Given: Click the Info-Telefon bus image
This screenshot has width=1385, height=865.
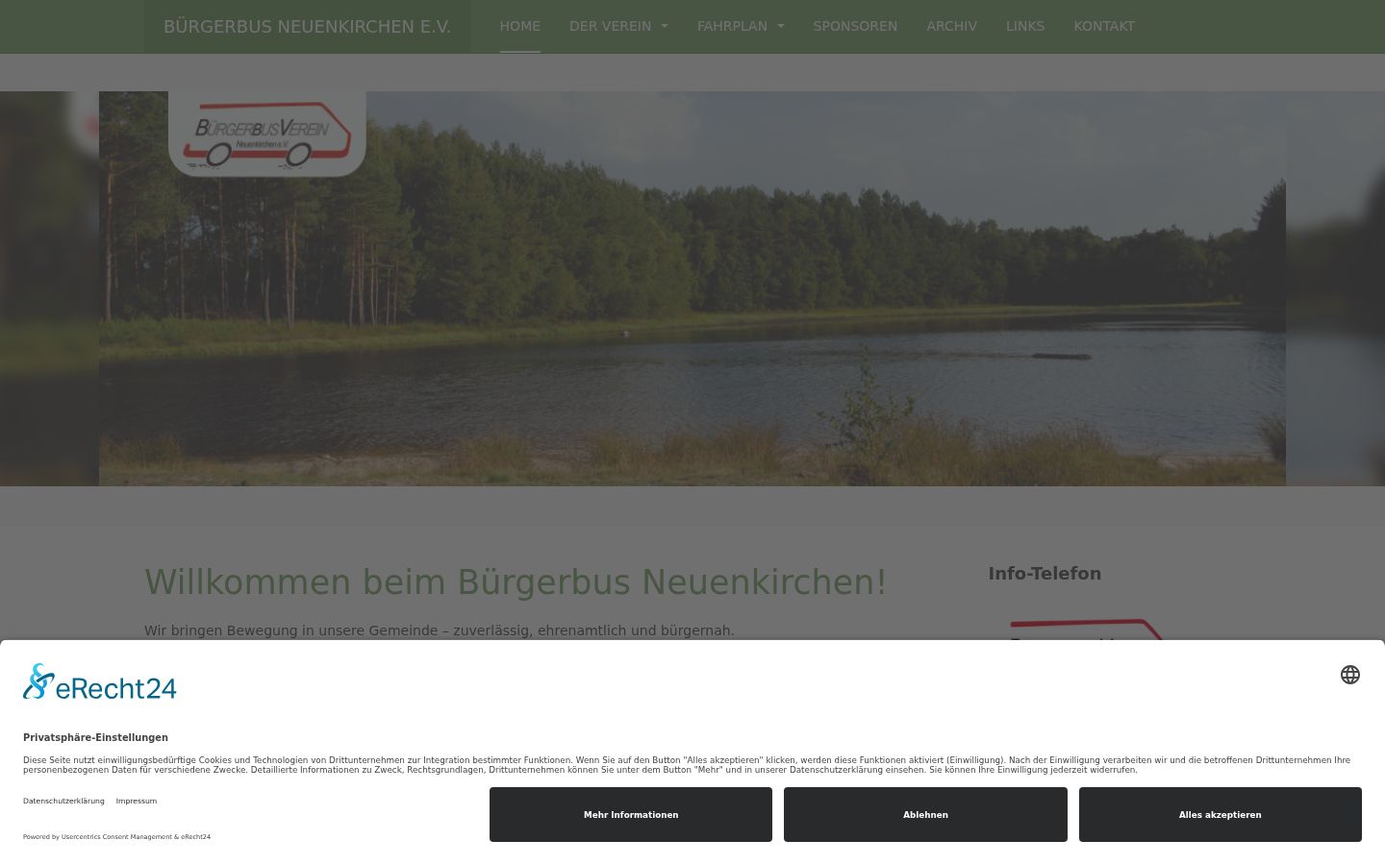Looking at the screenshot, I should (1087, 630).
